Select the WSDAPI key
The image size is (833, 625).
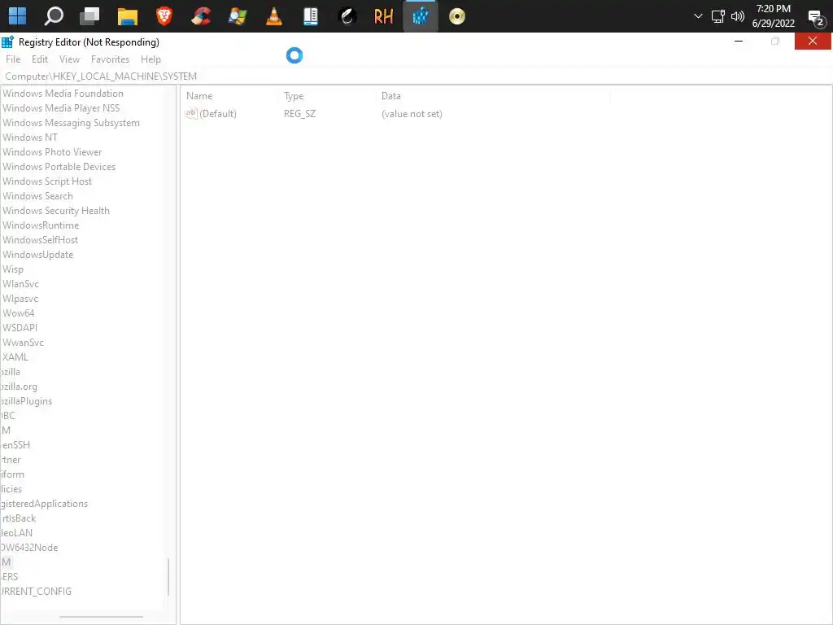click(x=20, y=328)
